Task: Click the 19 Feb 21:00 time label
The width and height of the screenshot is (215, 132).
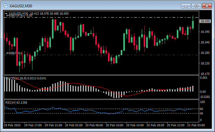Action: point(53,125)
